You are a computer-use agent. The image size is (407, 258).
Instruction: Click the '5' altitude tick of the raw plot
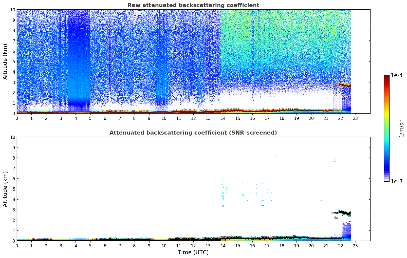(x=14, y=61)
